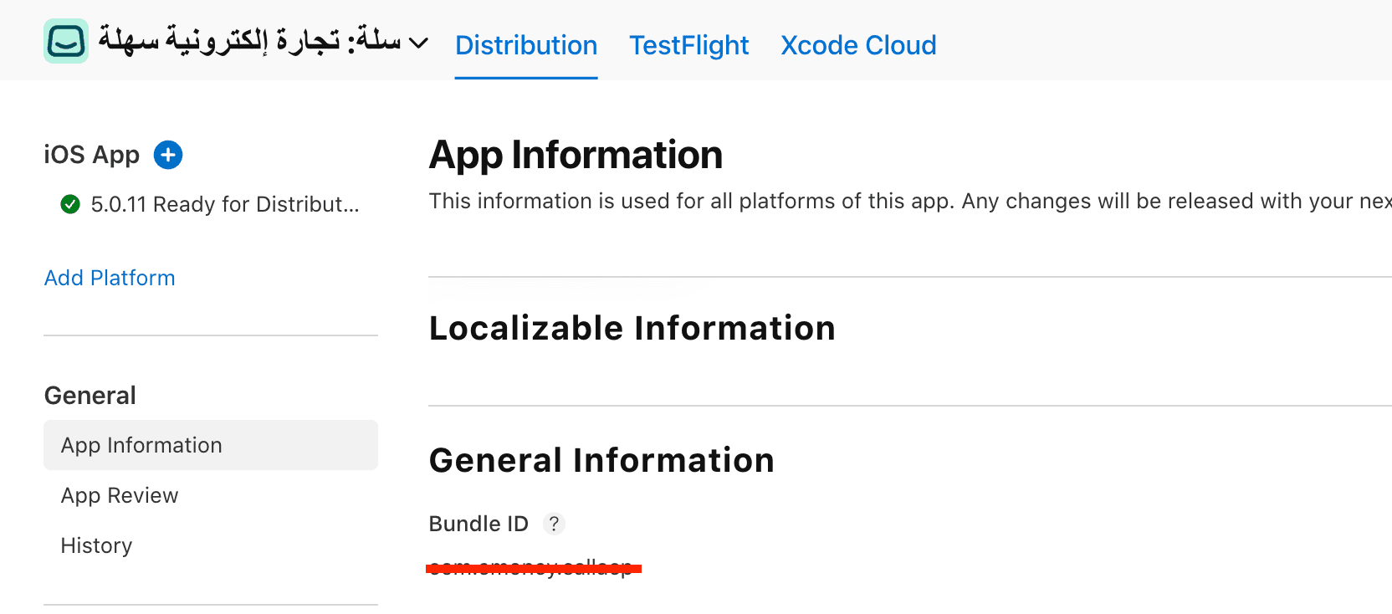Image resolution: width=1392 pixels, height=614 pixels.
Task: Open version 5.0.11 Ready for Distribution
Action: (224, 204)
